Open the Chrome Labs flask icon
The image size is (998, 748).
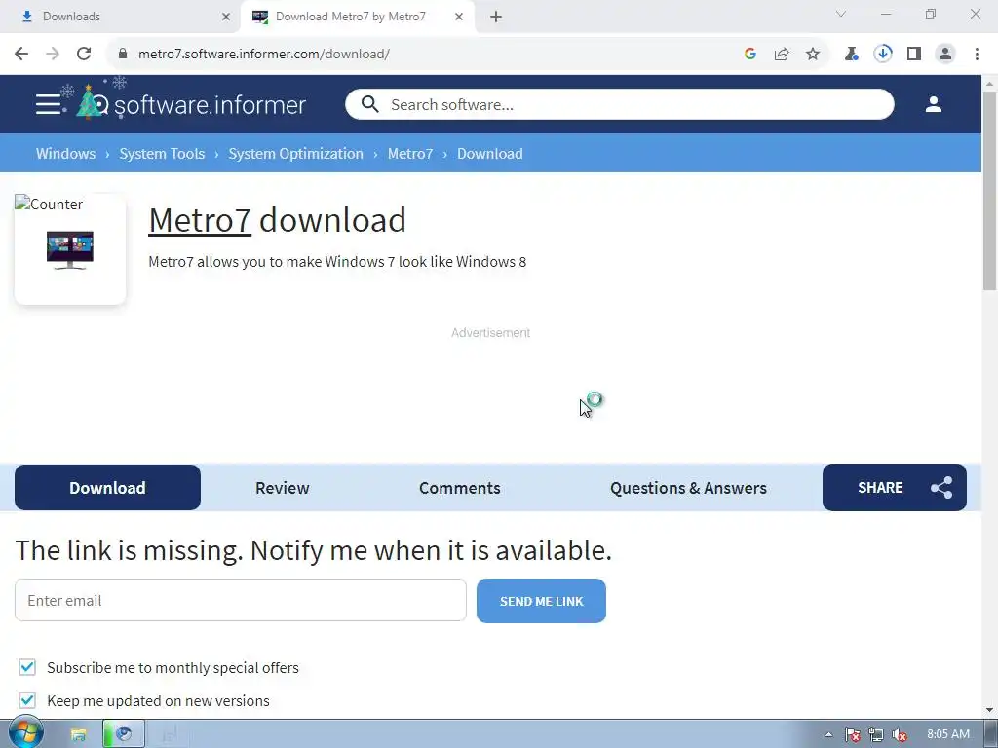pos(851,55)
